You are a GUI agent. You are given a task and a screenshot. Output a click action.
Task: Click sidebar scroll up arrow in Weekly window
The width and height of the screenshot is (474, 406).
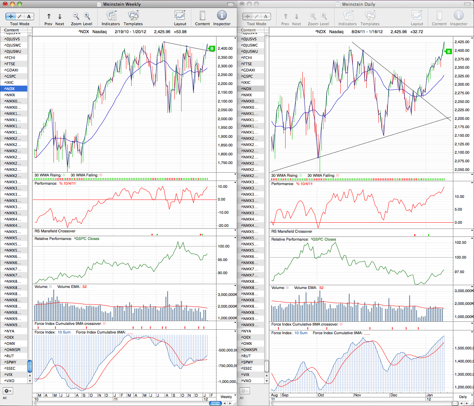[x=30, y=376]
